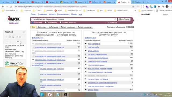Add 'строительство деревянных домов ключ' with plus
The image size is (172, 97).
(x=33, y=56)
